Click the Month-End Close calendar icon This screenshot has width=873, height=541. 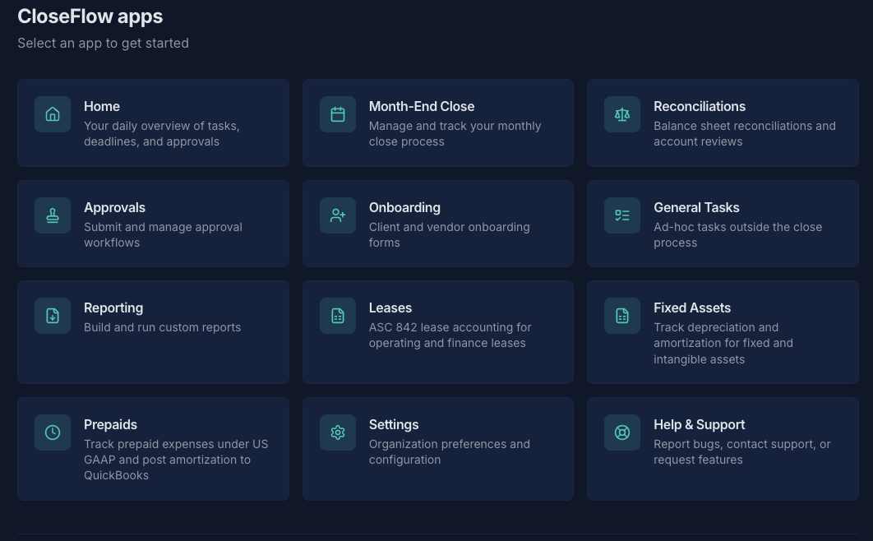(x=337, y=114)
